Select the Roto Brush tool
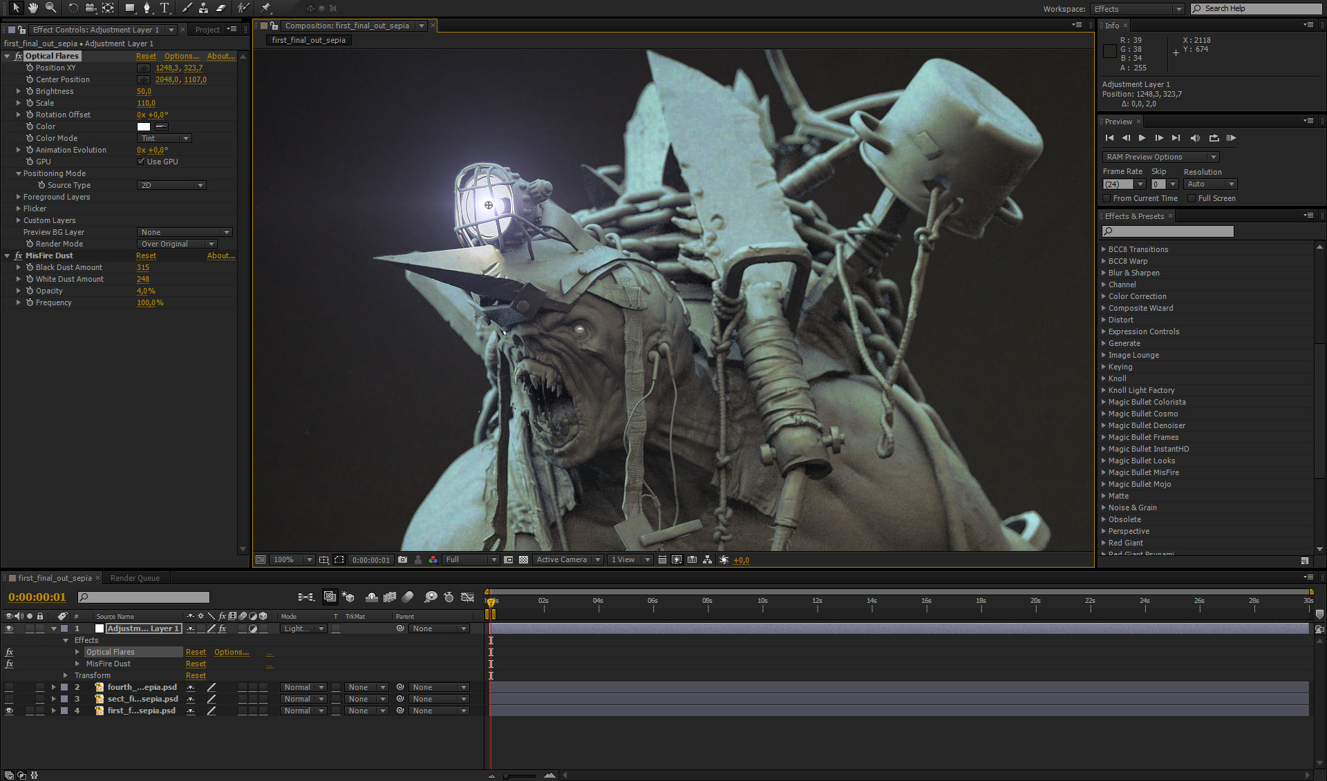The image size is (1327, 781). 243,8
